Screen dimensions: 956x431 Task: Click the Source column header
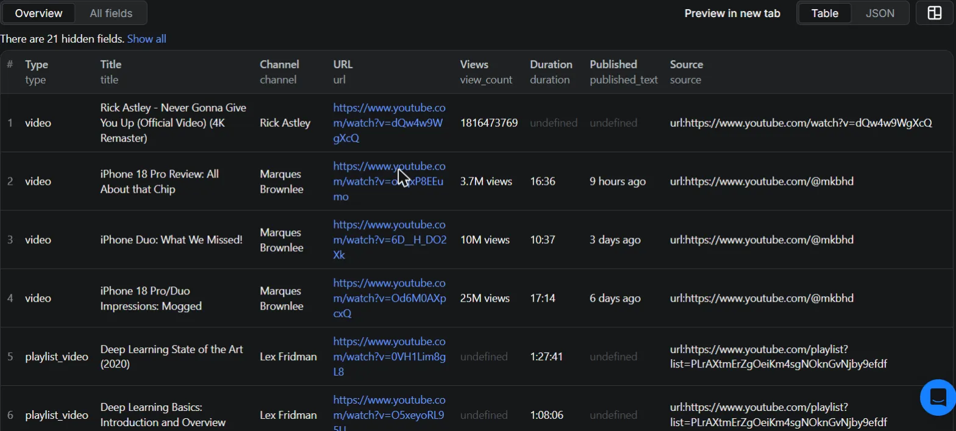coord(687,65)
